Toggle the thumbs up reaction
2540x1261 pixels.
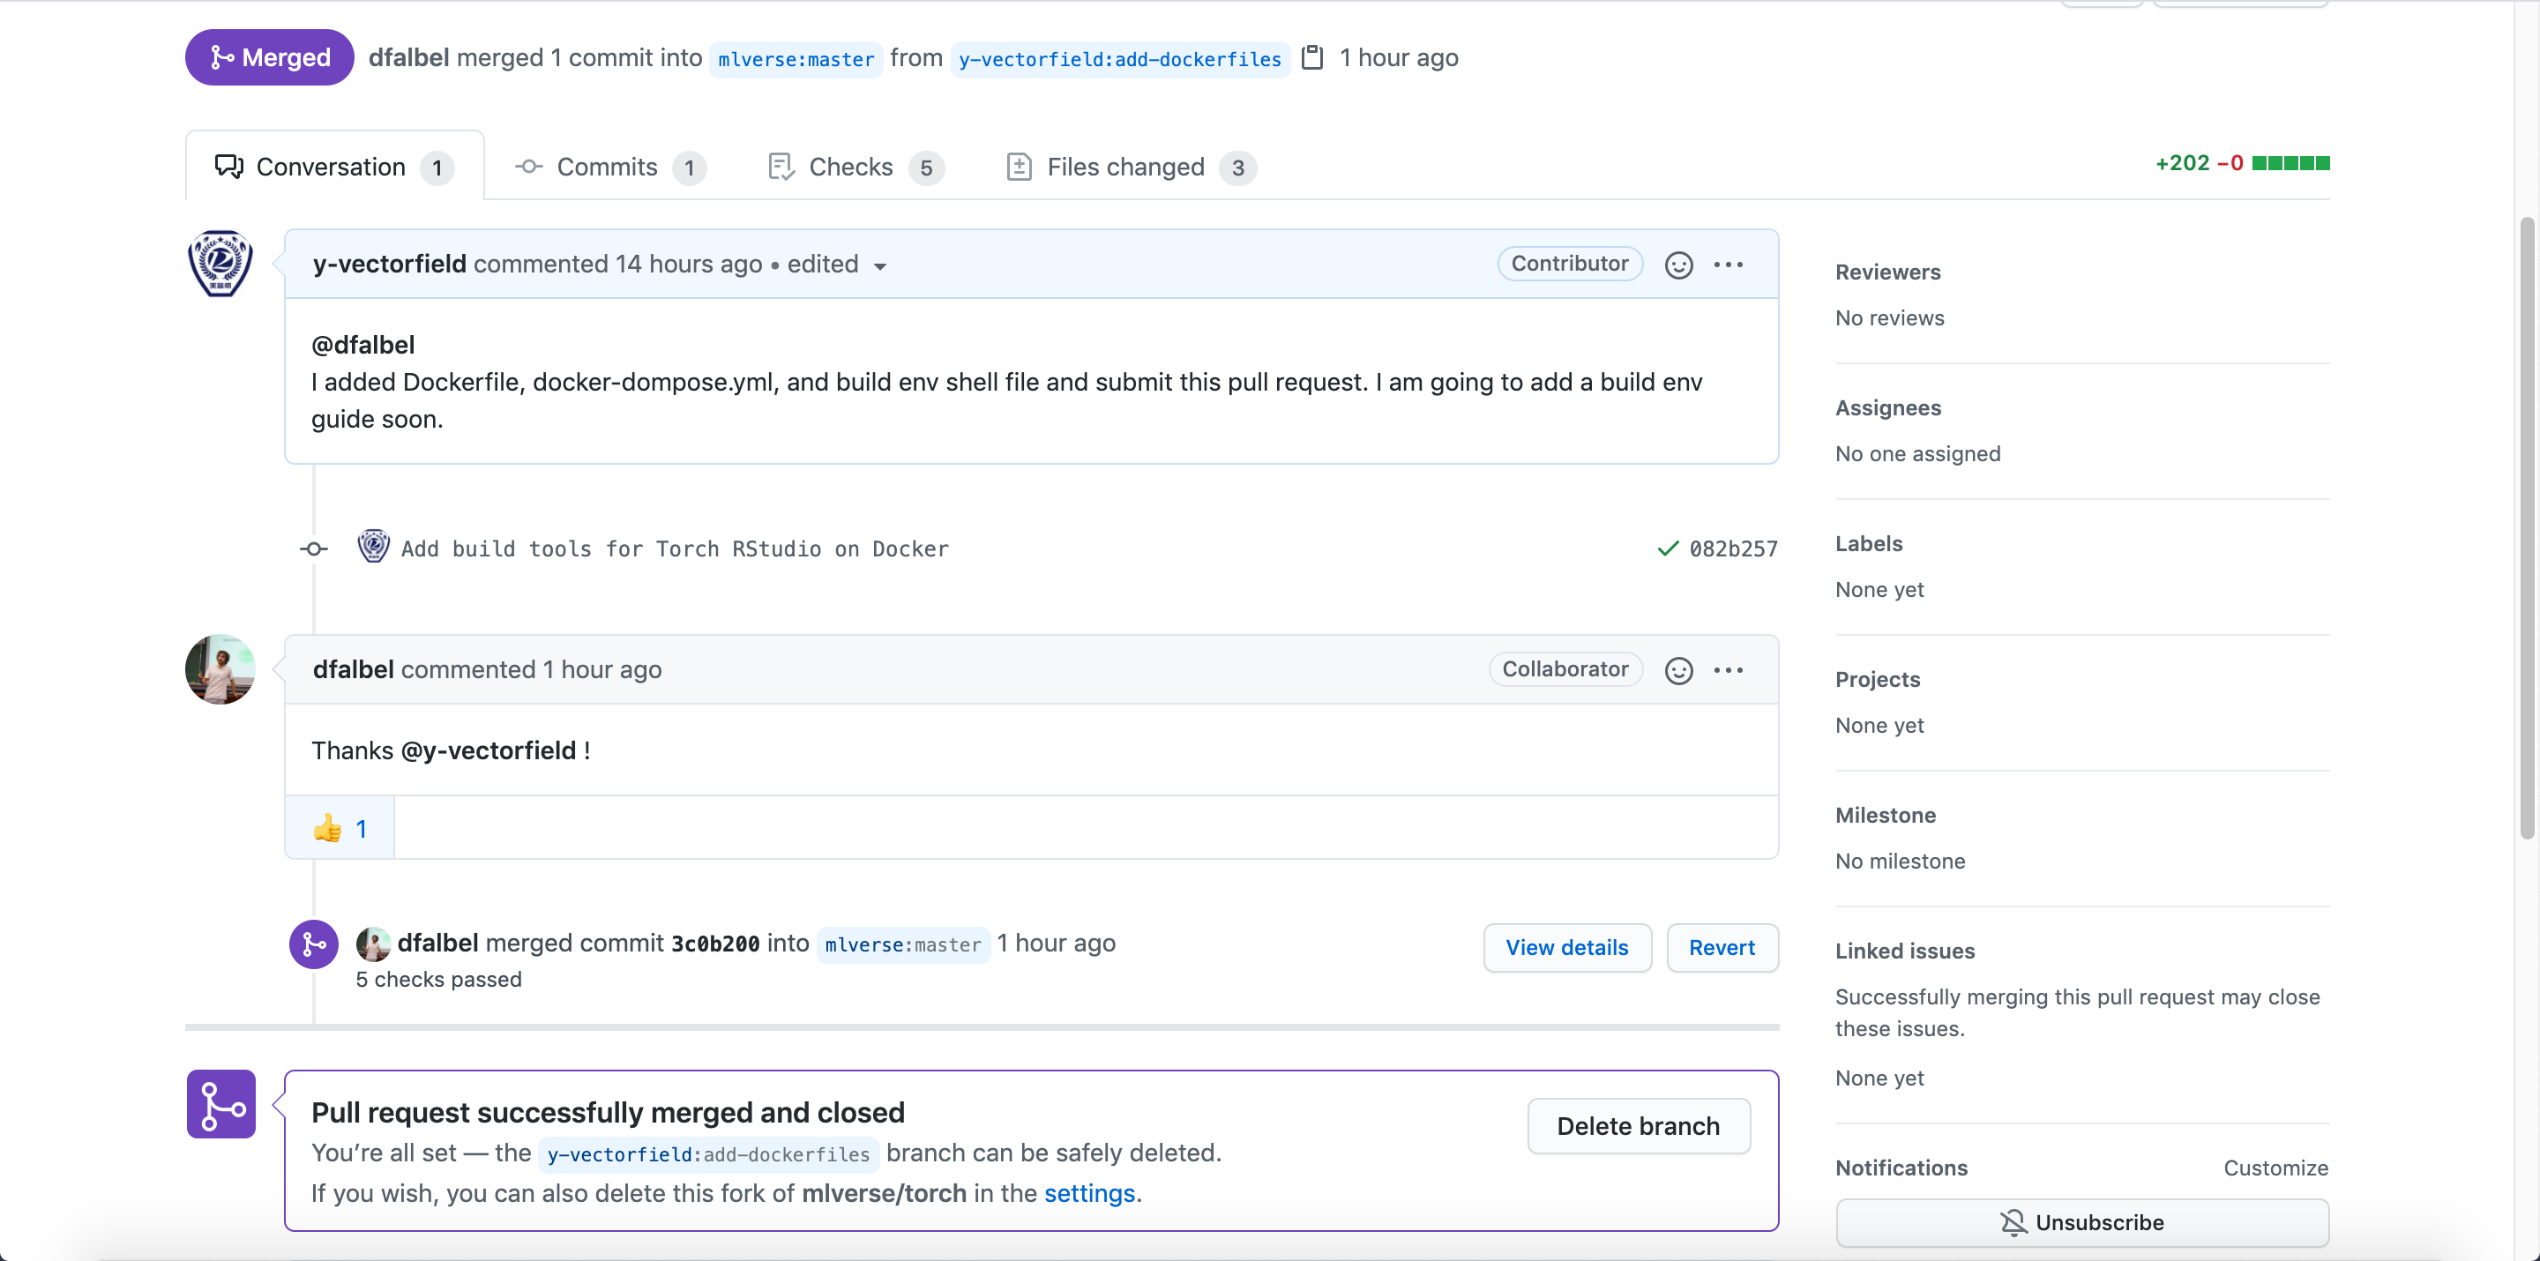[x=340, y=828]
